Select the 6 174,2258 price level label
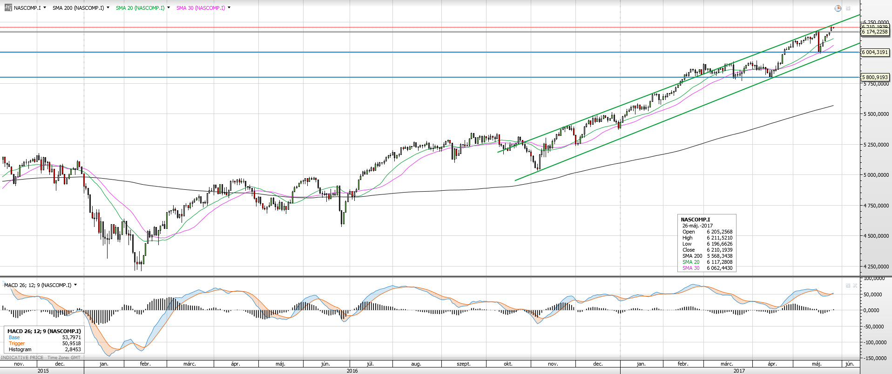892x374 pixels. tap(875, 32)
